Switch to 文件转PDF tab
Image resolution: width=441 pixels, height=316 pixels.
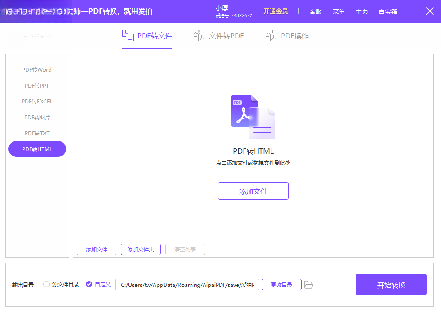point(219,36)
